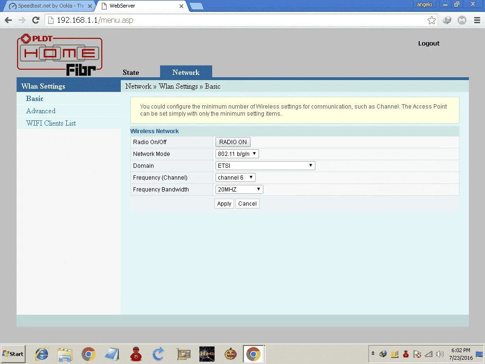Open volume speaker tray icon

(440, 354)
